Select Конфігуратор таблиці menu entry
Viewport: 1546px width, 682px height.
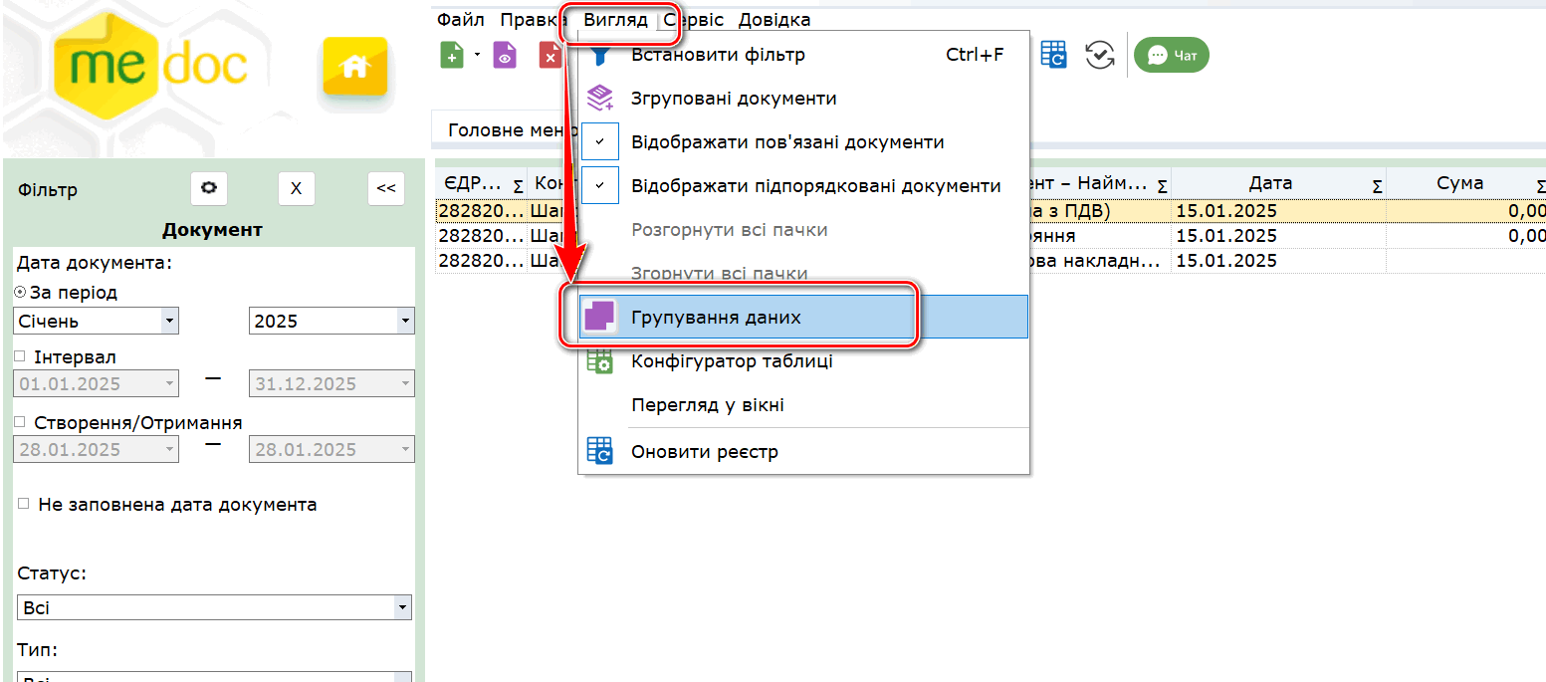pos(731,361)
